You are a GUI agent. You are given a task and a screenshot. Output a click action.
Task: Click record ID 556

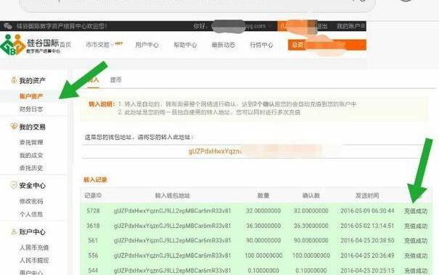pos(93,255)
